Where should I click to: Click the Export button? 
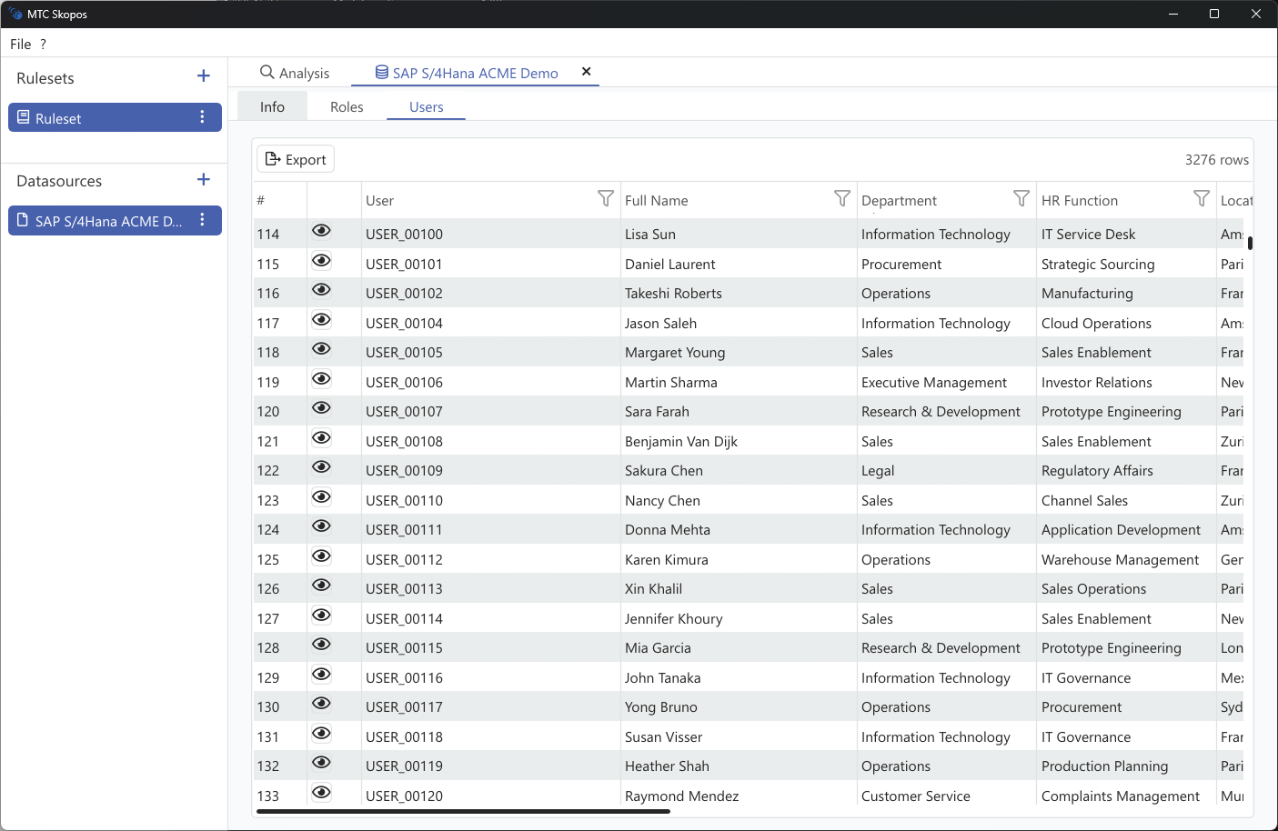[295, 158]
